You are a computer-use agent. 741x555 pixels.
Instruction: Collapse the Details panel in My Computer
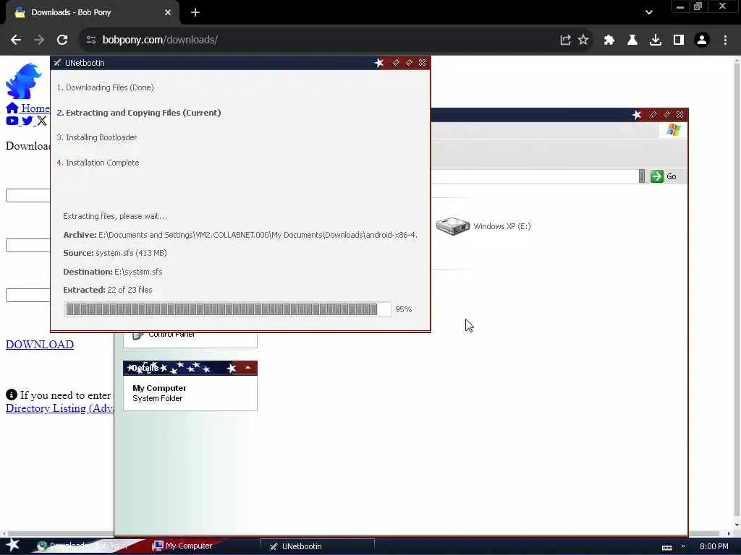click(247, 368)
